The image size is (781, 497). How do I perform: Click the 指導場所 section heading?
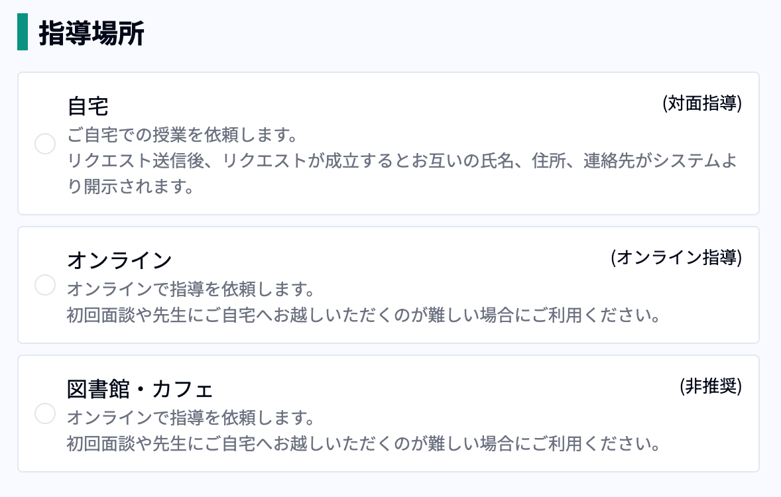point(91,33)
